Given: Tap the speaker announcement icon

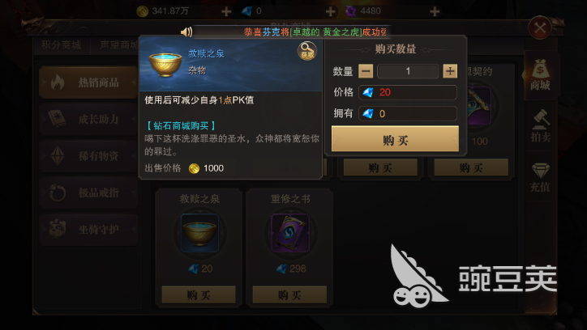Looking at the screenshot, I should [186, 32].
